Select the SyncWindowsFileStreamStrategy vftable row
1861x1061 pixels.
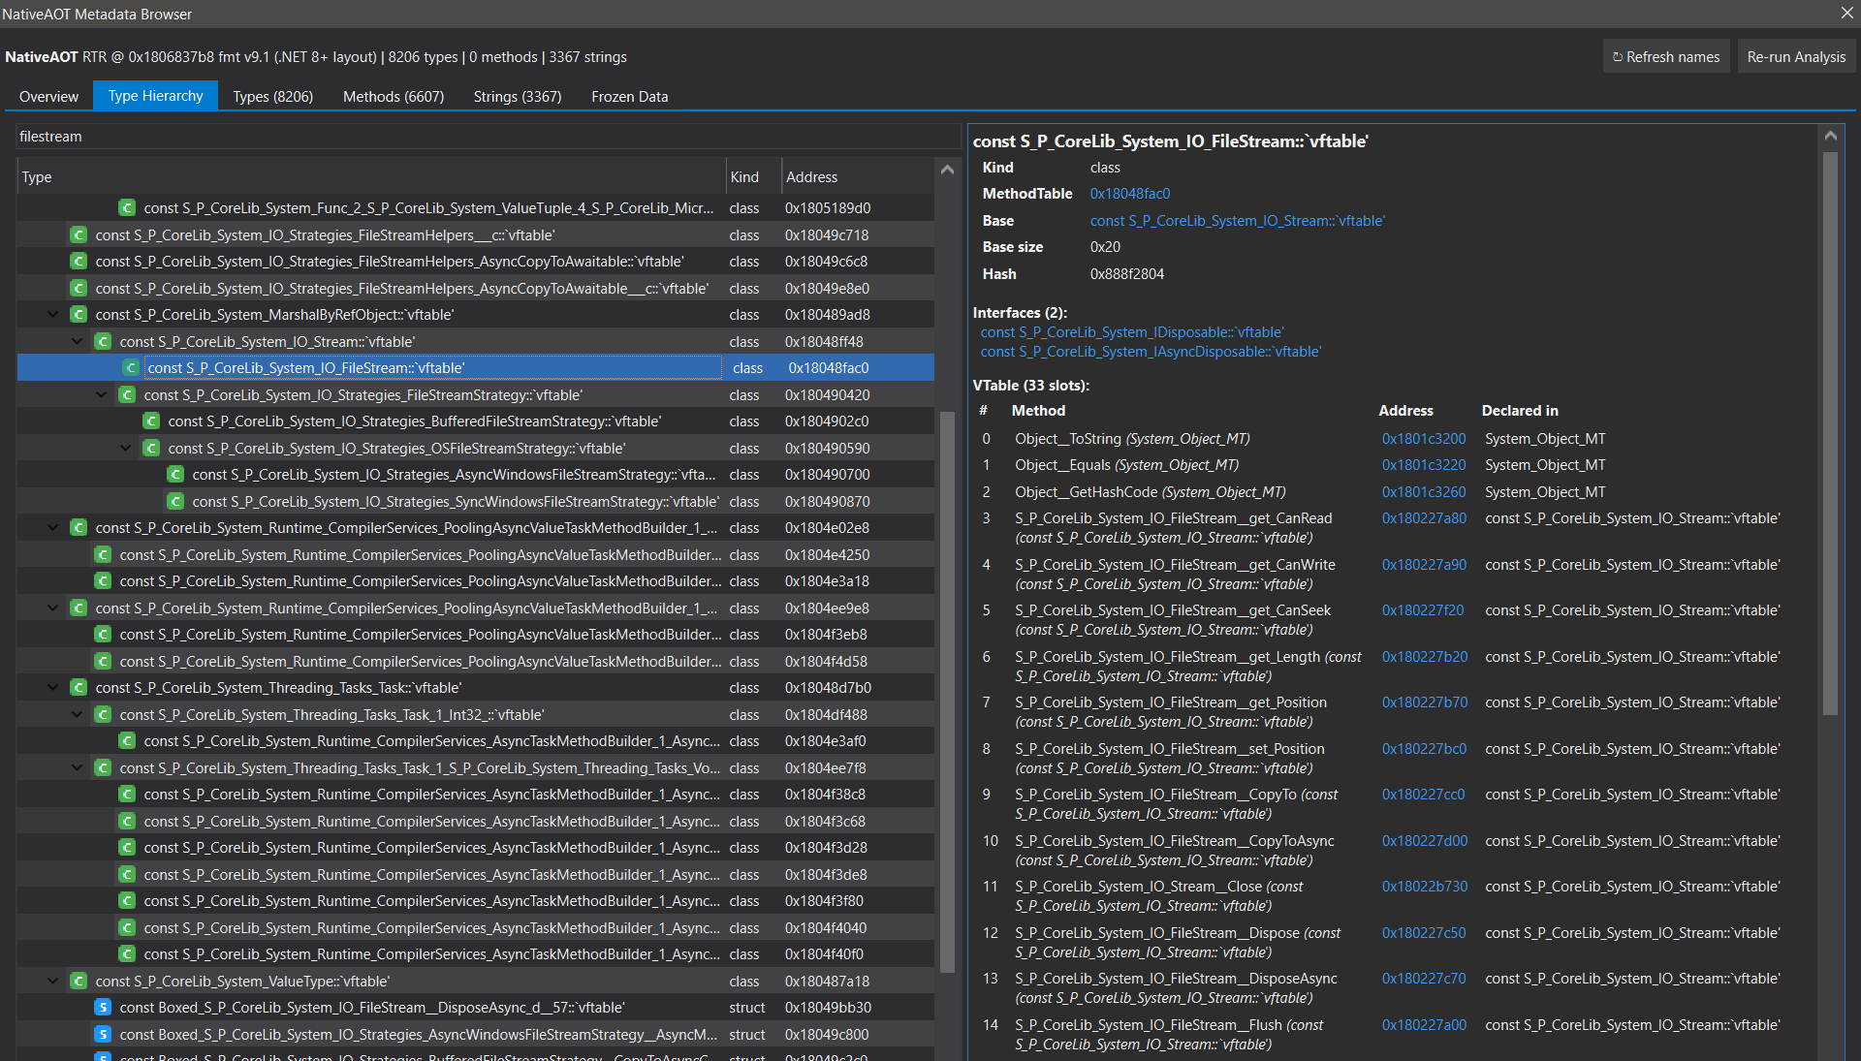pyautogui.click(x=475, y=502)
